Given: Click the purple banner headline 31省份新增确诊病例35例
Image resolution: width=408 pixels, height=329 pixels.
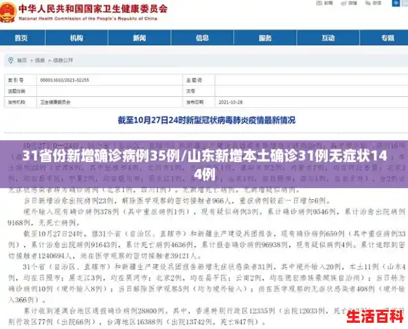Looking at the screenshot, I should tap(204, 165).
